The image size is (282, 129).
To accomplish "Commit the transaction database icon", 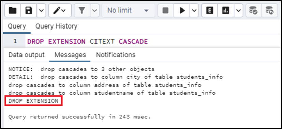I will coord(254,11).
